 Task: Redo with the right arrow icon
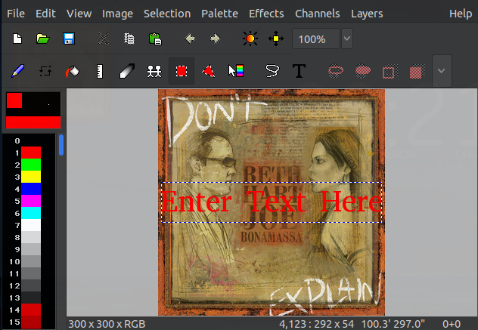(x=216, y=39)
